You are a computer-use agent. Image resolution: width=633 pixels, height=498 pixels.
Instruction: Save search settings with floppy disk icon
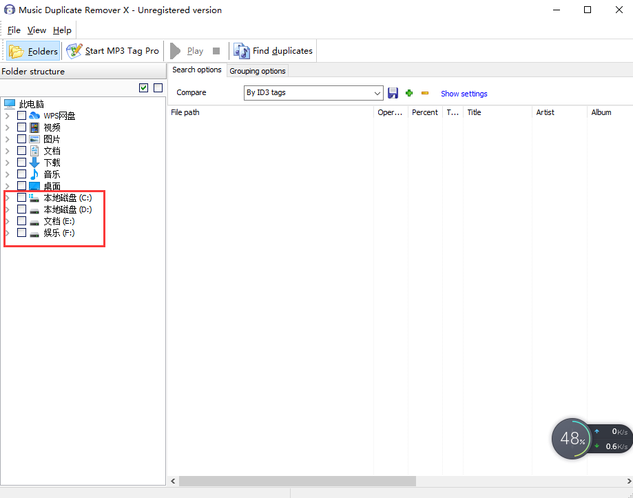click(393, 93)
